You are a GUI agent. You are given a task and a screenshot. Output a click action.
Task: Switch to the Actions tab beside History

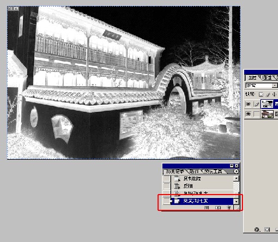click(x=194, y=171)
